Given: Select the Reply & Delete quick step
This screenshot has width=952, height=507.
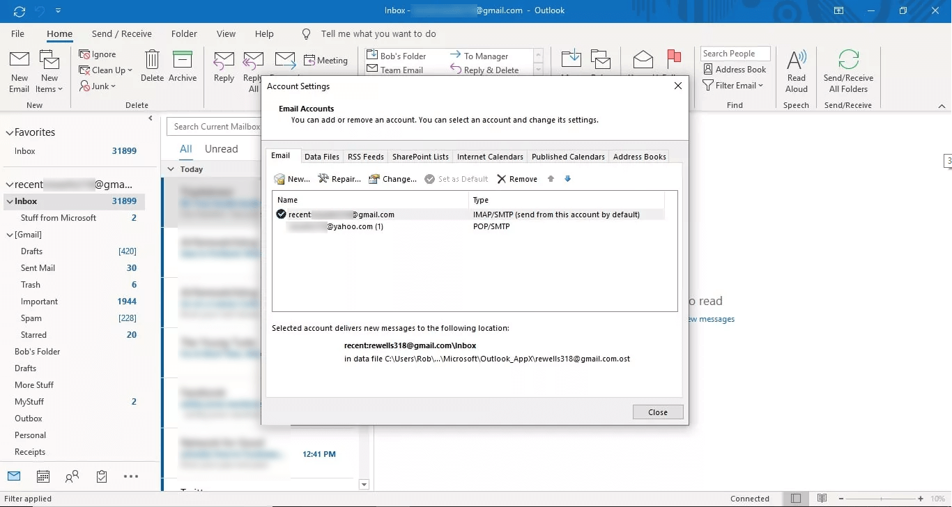Looking at the screenshot, I should pos(485,70).
